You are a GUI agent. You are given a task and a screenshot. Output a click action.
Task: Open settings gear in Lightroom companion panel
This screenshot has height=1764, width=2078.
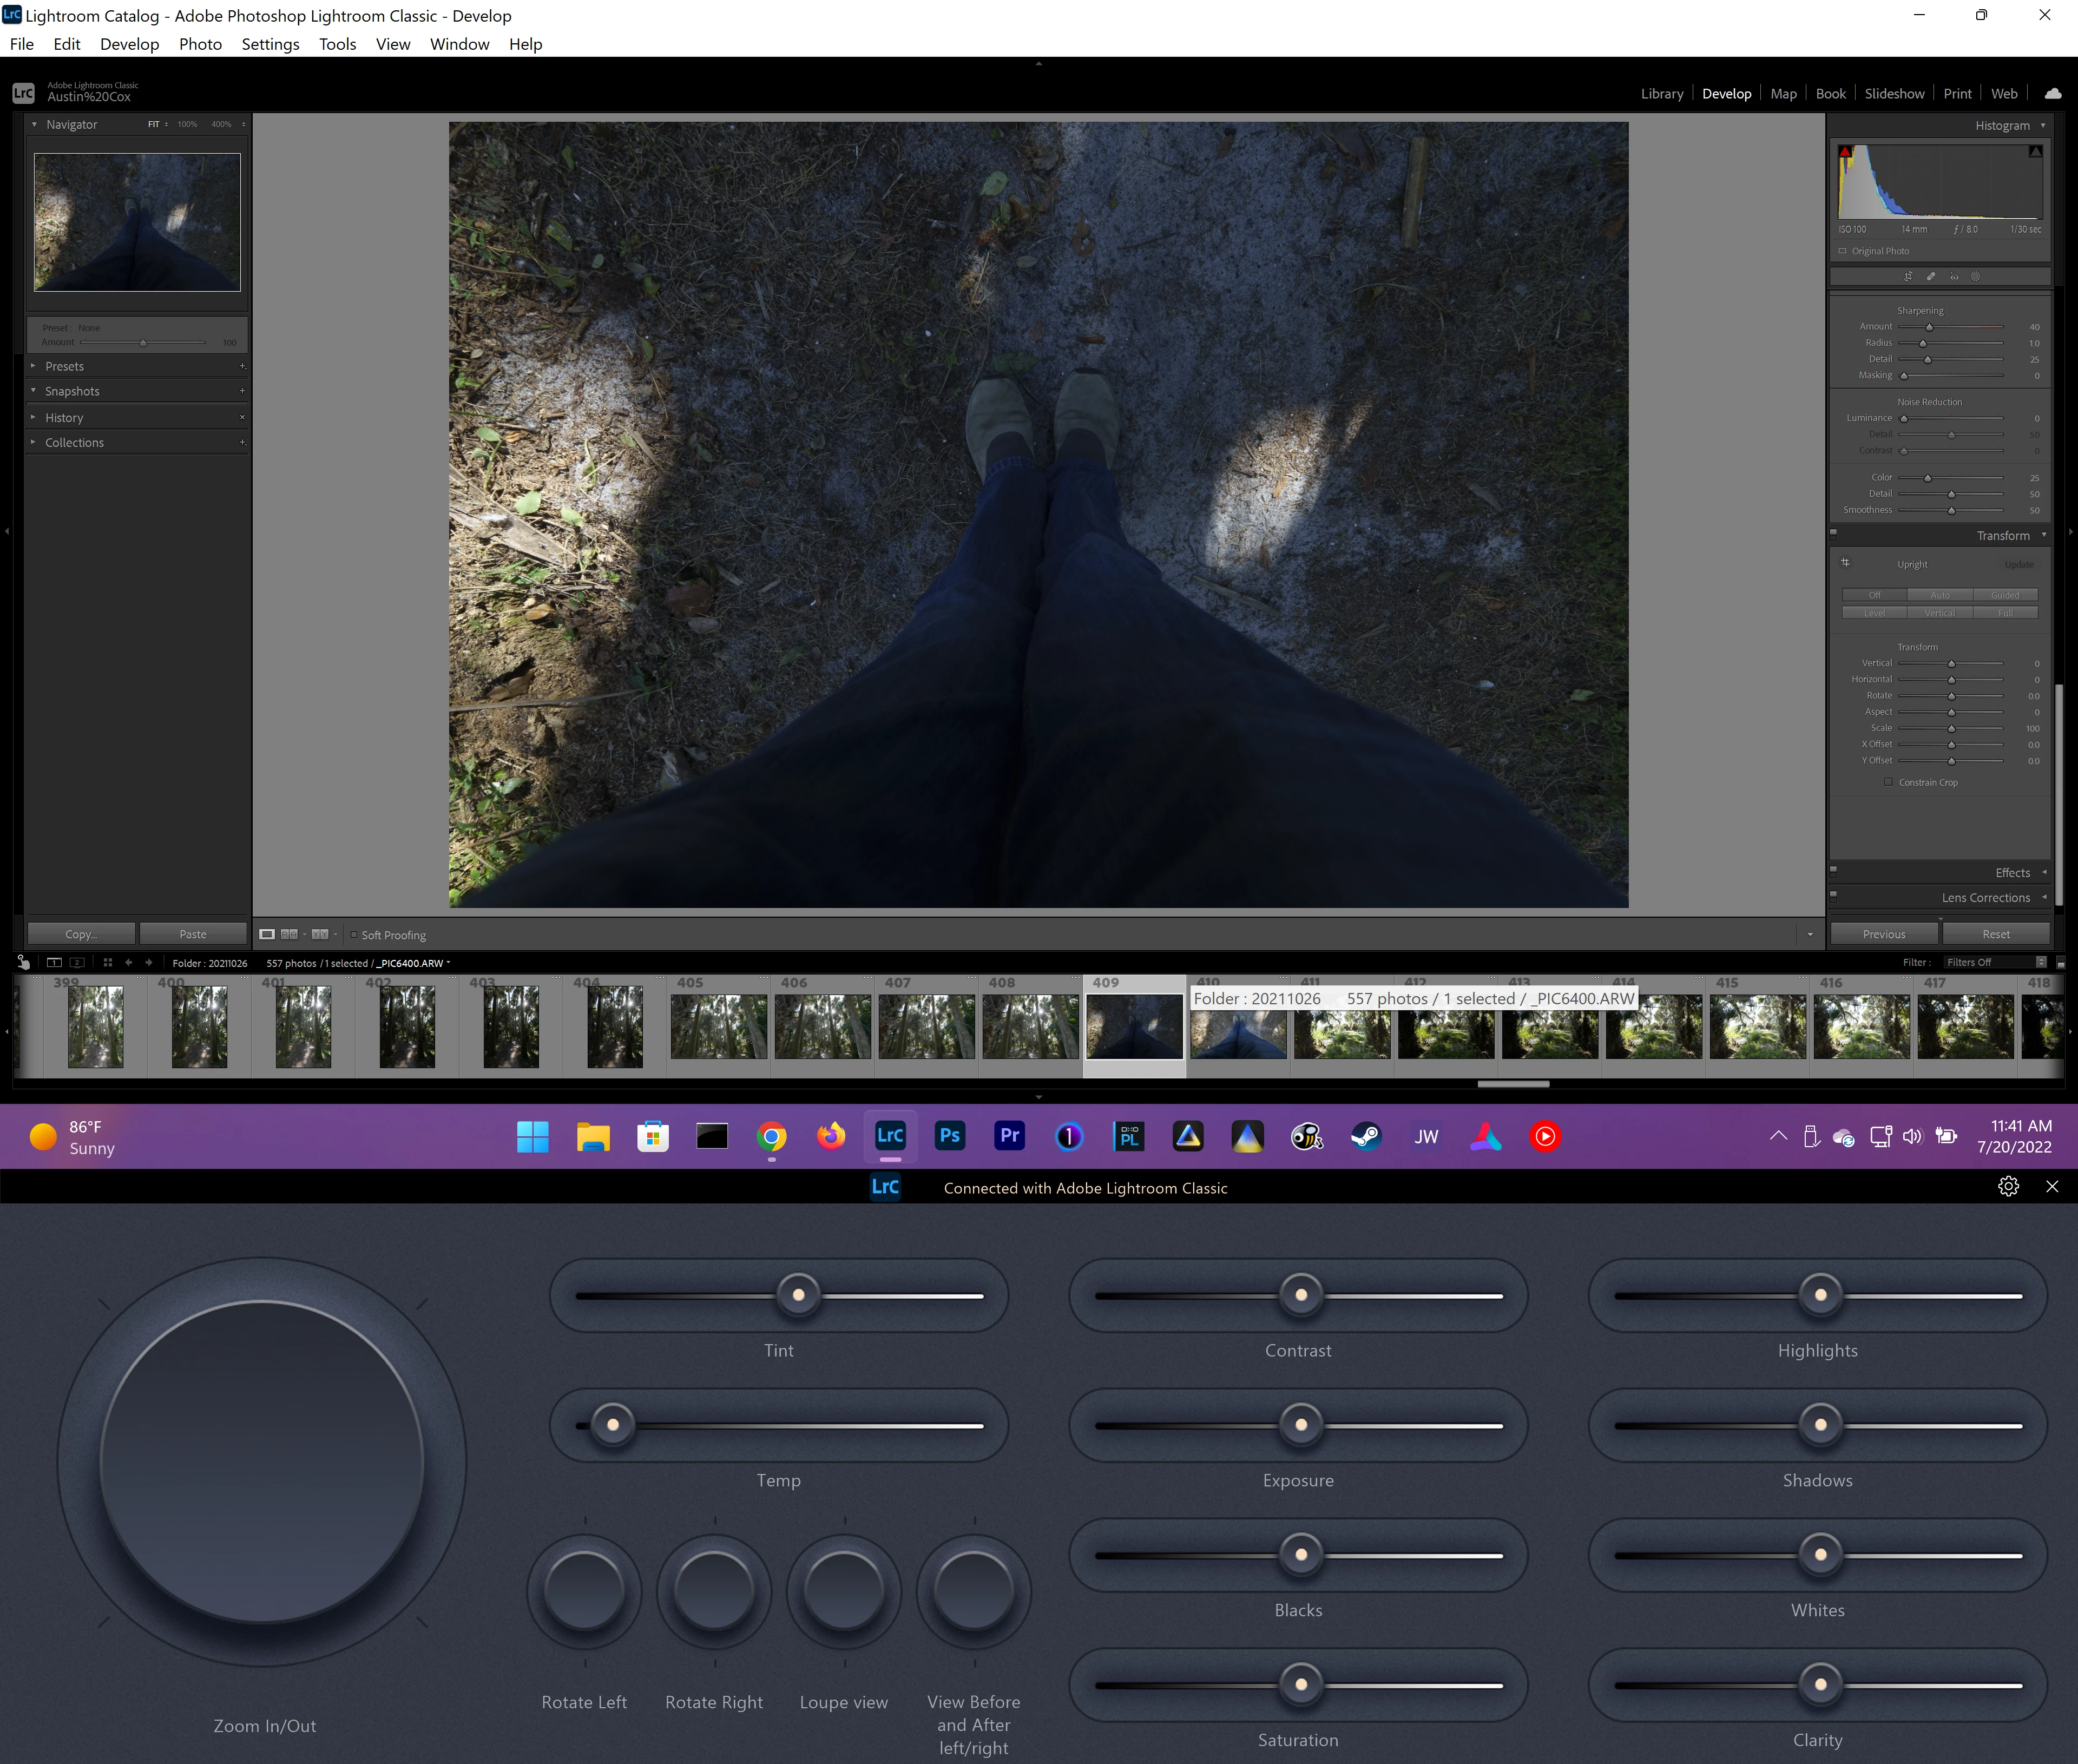click(x=2008, y=1187)
